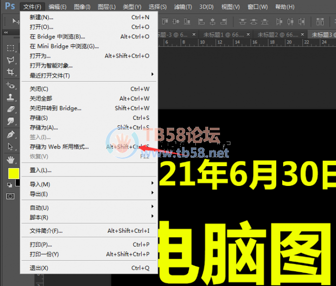Select the Eraser tool
The height and width of the screenshot is (286, 336).
tap(10, 109)
